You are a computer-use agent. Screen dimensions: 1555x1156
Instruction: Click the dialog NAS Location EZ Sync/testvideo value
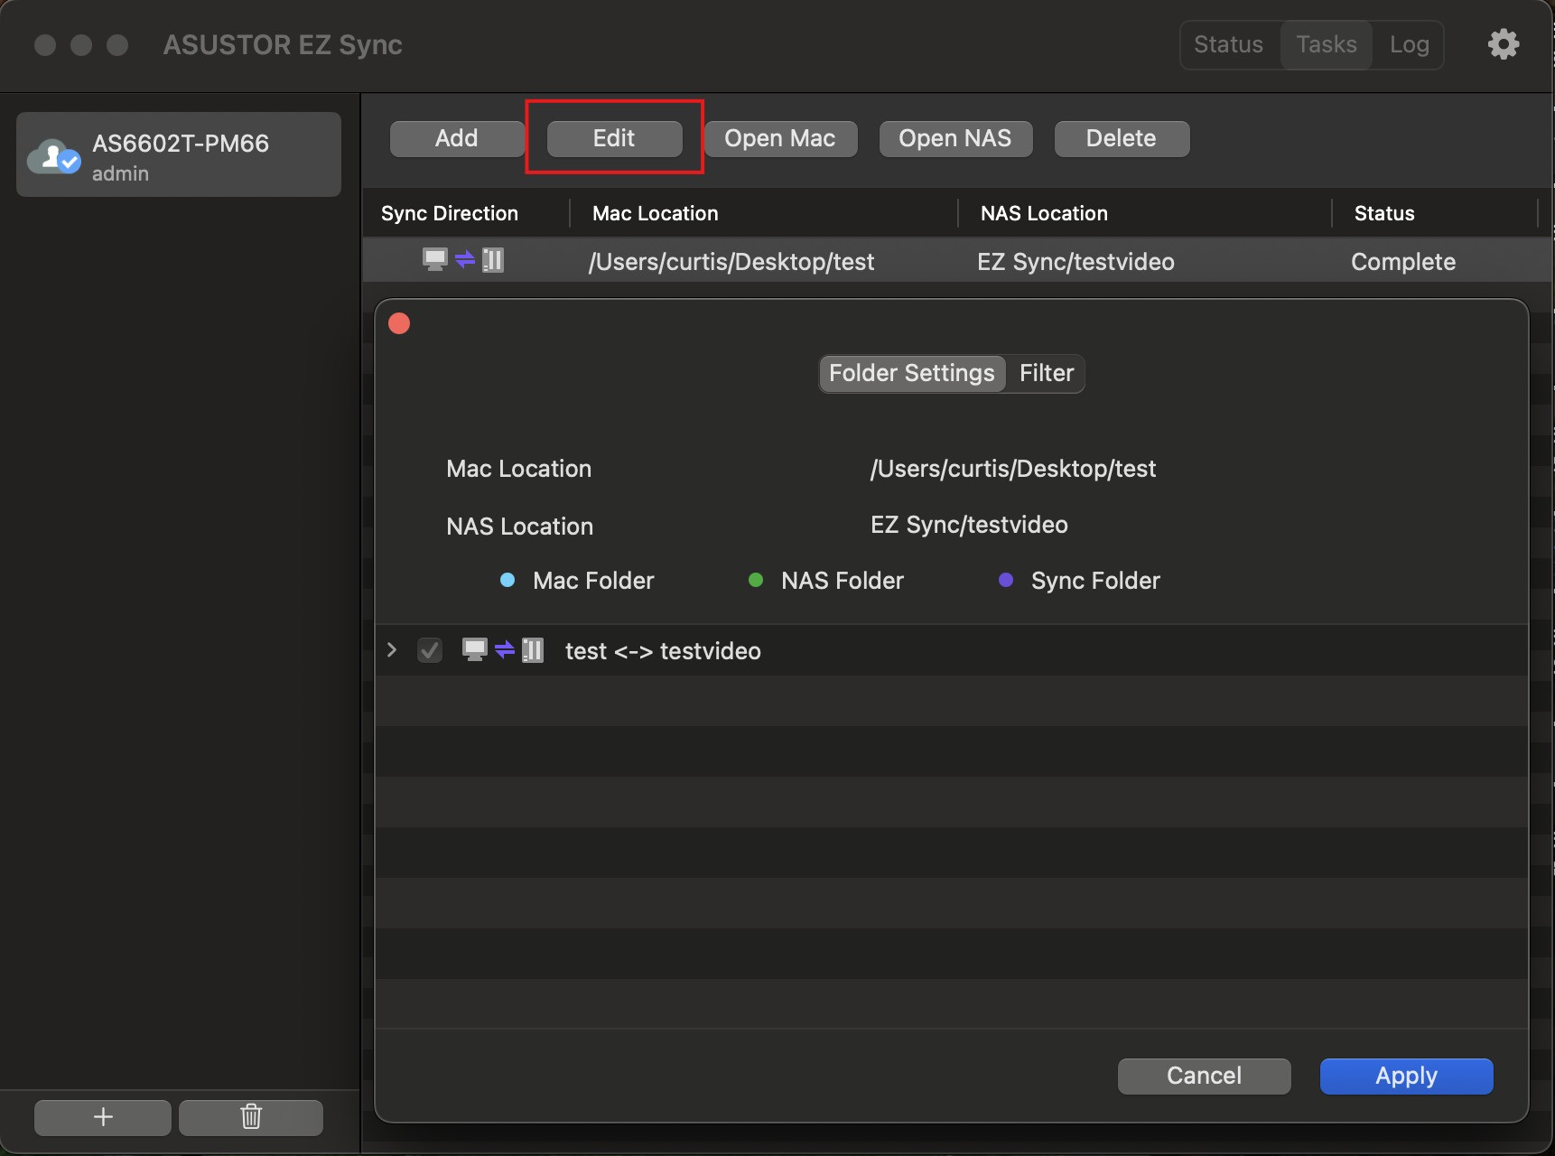pos(969,525)
